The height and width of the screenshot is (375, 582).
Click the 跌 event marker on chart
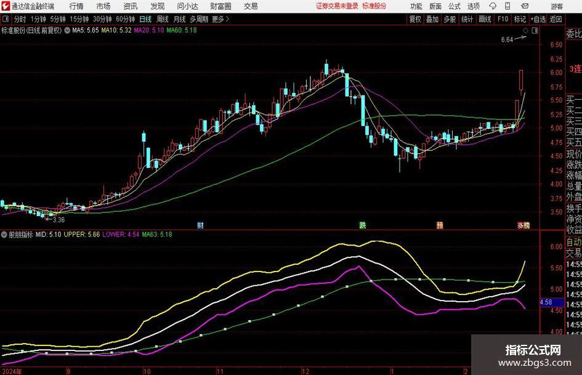point(363,225)
